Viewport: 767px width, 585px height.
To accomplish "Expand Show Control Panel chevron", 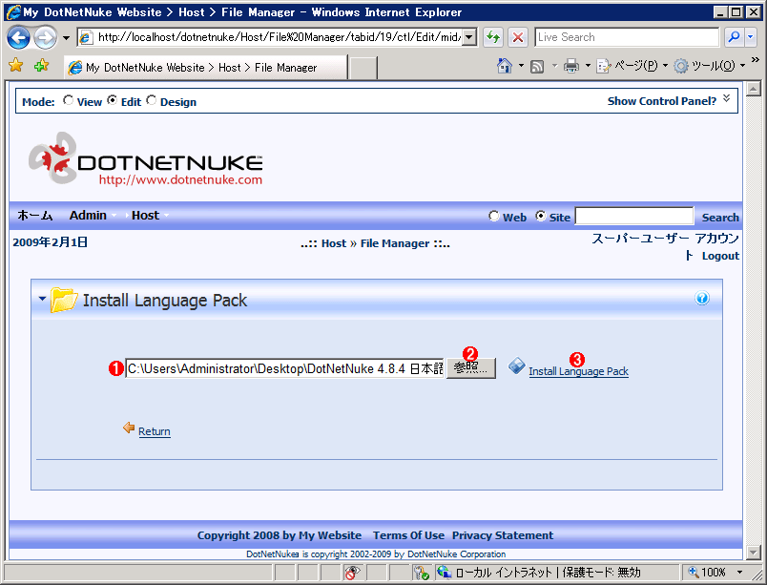I will tap(726, 98).
